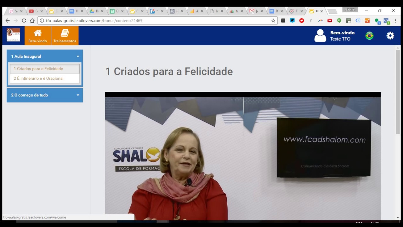Click the red heart extension icon
Screen dimensions: 403x227
tap(302, 20)
